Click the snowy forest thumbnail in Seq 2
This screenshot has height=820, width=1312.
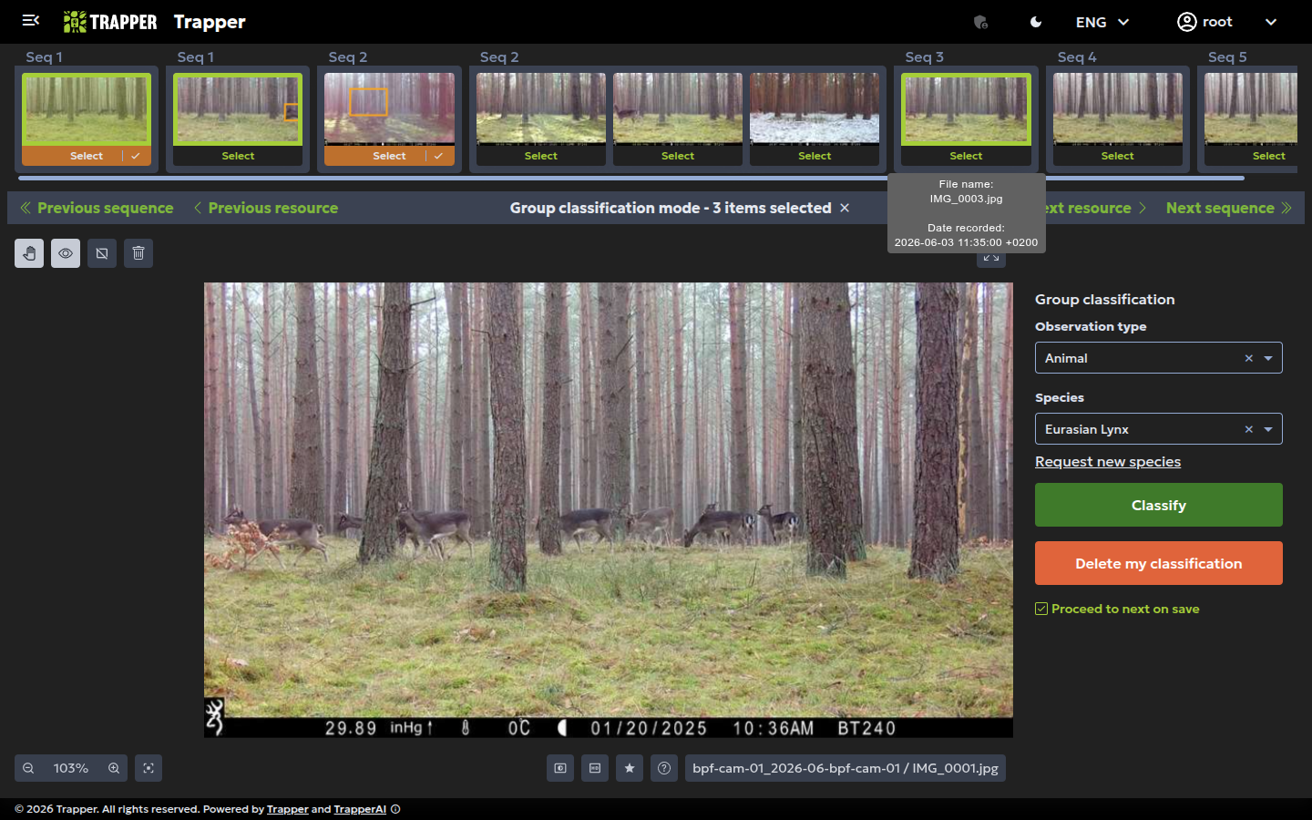coord(815,109)
